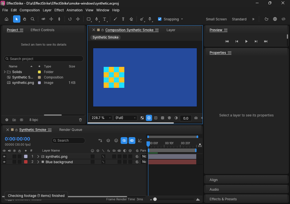Take a snapshot with camera icon
This screenshot has width=290, height=204.
coord(196,118)
